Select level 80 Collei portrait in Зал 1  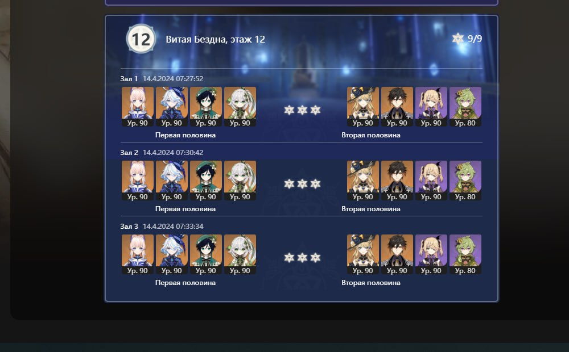[465, 107]
